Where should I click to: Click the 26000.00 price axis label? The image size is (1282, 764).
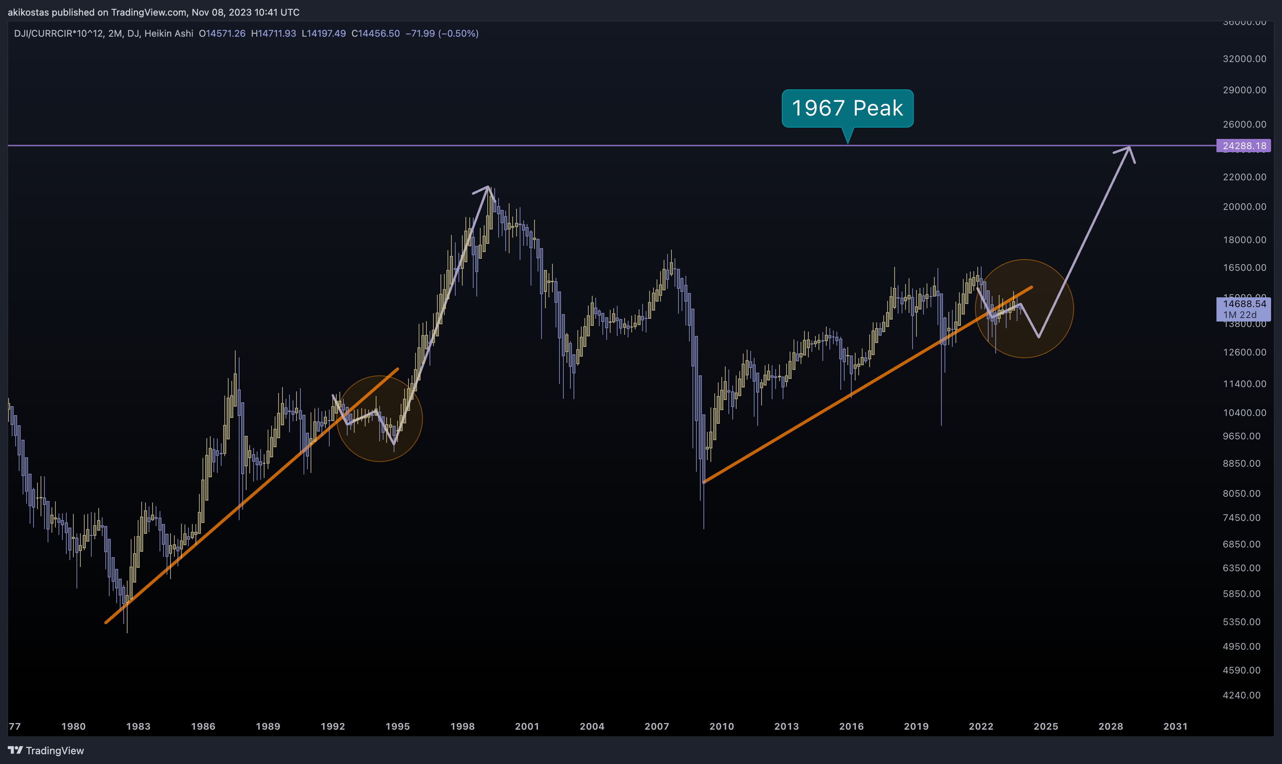coord(1245,124)
